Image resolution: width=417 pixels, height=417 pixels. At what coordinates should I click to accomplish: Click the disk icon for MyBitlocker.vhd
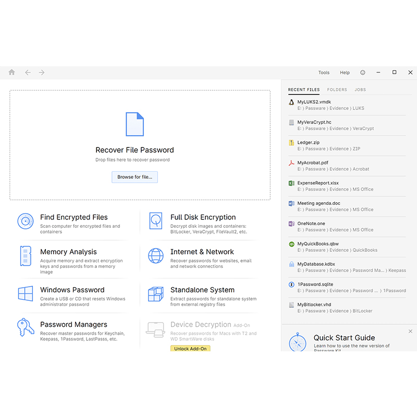(291, 305)
